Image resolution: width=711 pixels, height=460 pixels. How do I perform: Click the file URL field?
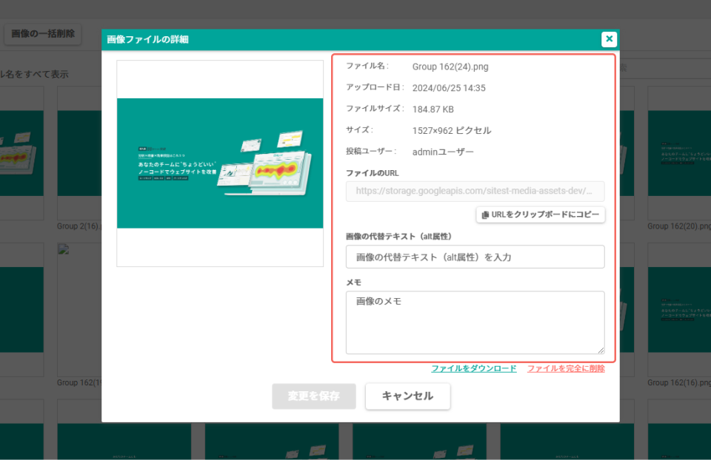pos(475,191)
